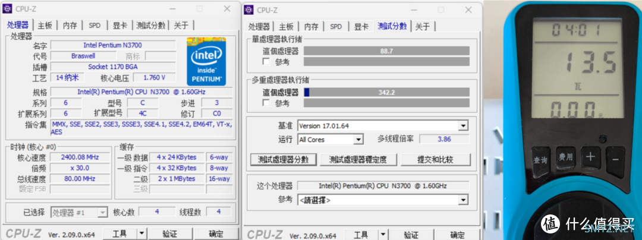The width and height of the screenshot is (642, 240).
Task: Enable 參考 checkbox under single-thread score
Action: tap(266, 62)
